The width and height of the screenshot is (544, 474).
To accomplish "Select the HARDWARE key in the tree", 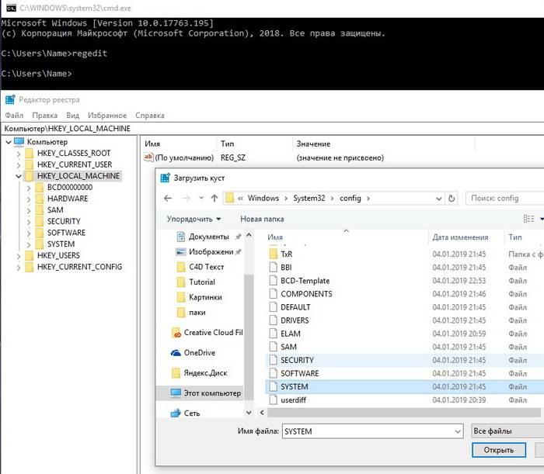I will tap(68, 199).
